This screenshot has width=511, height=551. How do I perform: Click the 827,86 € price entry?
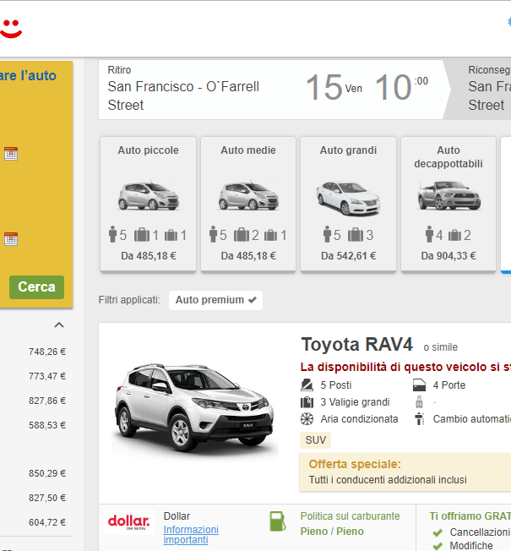47,401
